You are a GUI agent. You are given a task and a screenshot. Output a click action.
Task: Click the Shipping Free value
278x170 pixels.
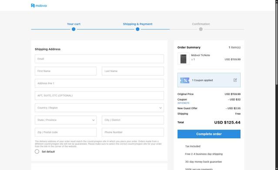pos(238,114)
